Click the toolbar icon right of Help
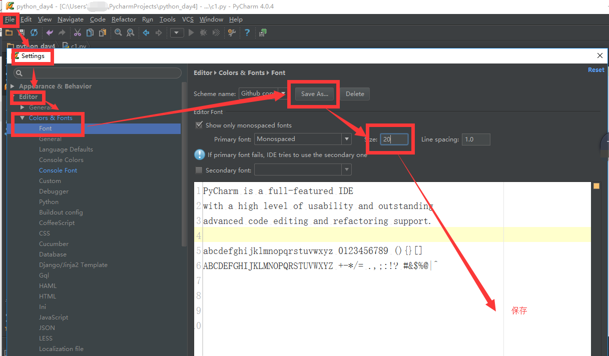609x356 pixels. [x=263, y=32]
